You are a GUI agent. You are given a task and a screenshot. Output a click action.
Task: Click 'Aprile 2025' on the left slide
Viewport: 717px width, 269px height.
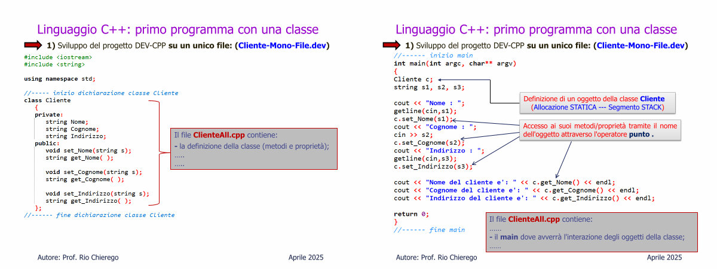306,257
